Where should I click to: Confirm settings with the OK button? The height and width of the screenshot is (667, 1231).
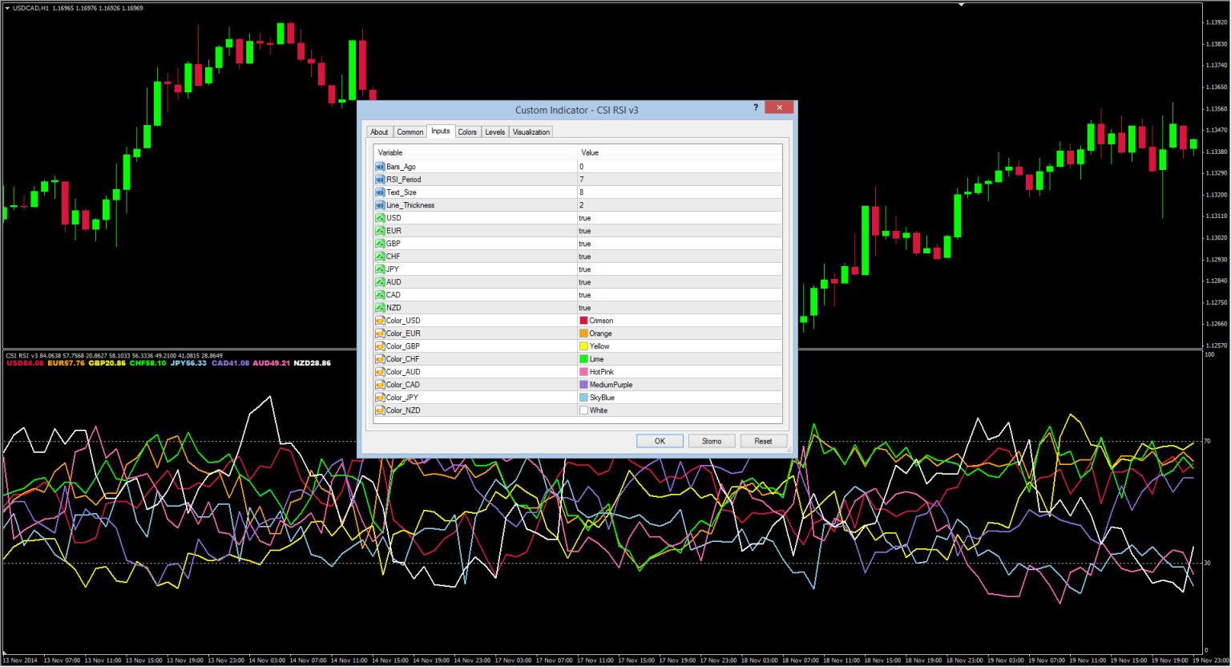[659, 440]
